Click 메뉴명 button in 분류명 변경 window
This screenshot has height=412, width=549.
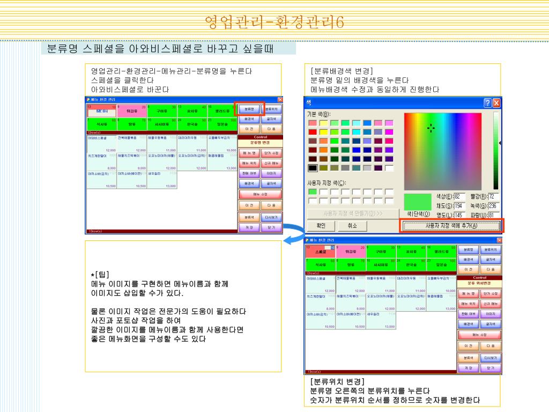pos(249,153)
